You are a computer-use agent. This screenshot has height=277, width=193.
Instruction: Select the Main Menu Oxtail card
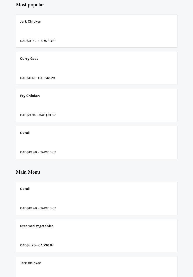[96, 198]
